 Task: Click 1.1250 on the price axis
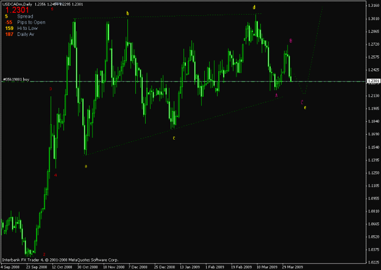pos(374,173)
